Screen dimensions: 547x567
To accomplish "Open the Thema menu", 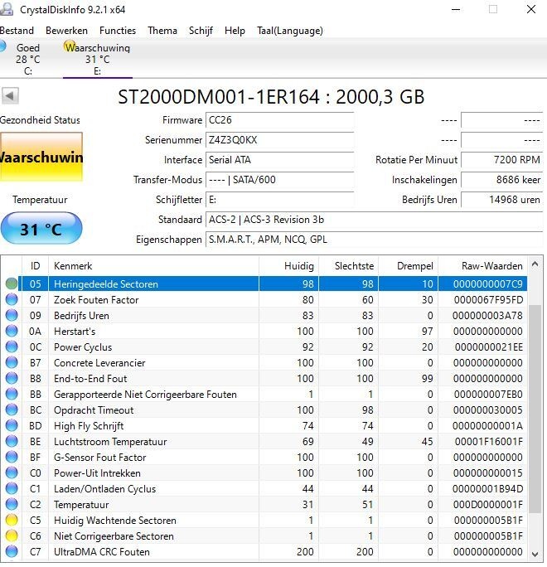I will pos(162,31).
